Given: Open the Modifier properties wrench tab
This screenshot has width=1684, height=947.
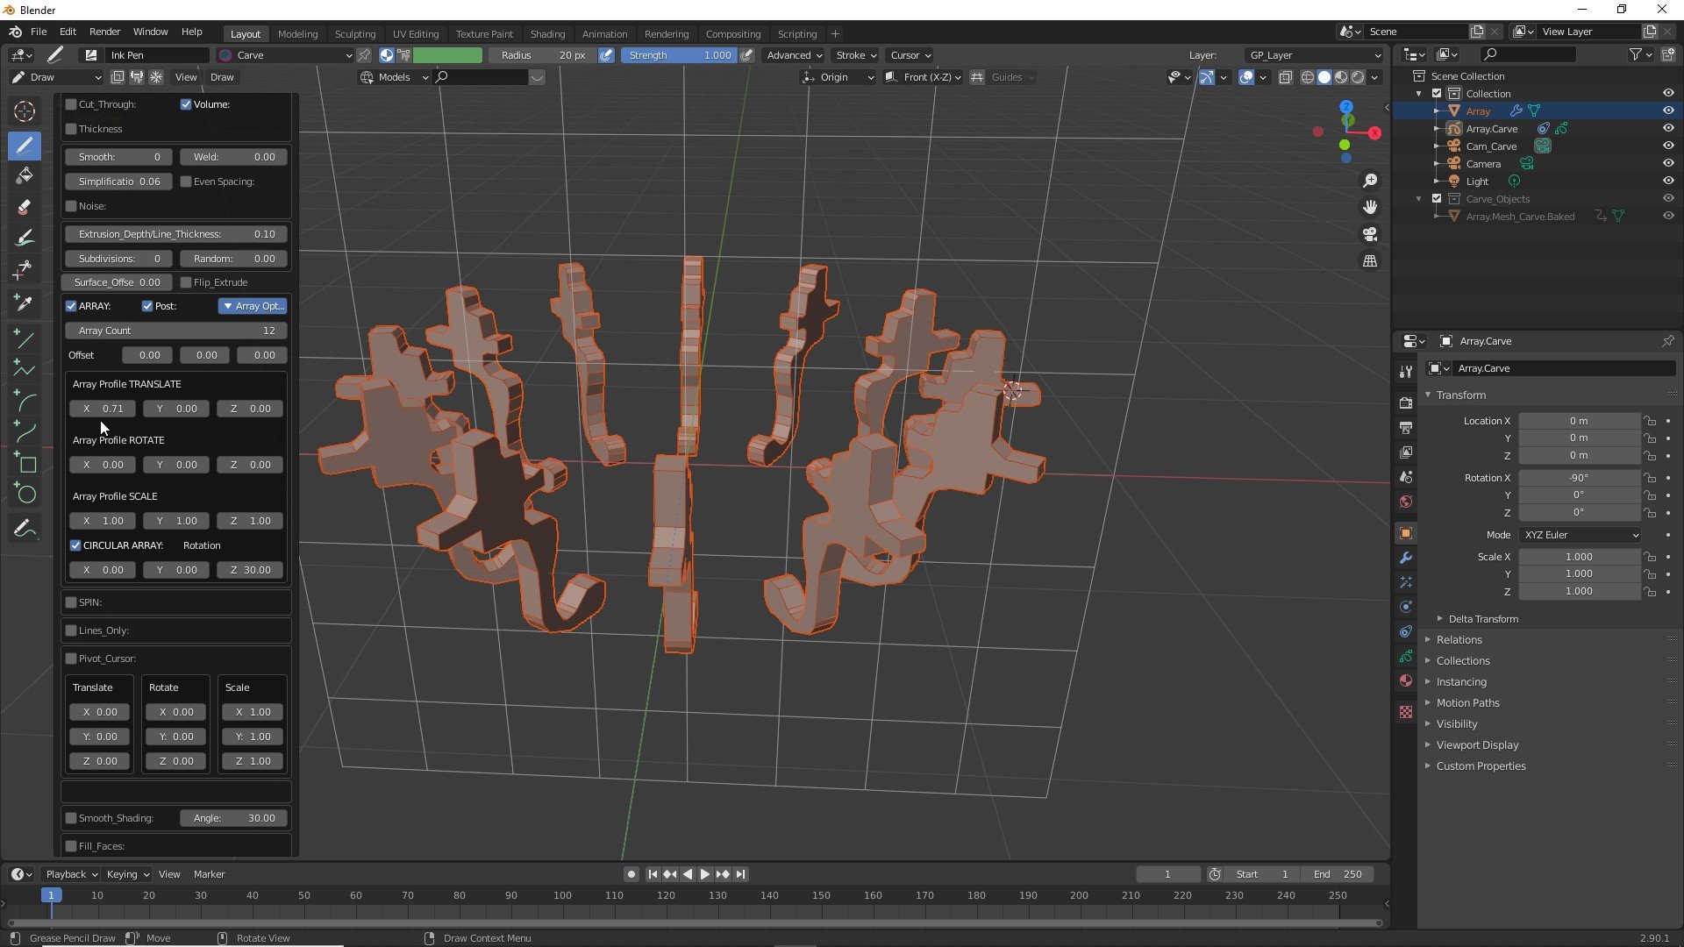Looking at the screenshot, I should 1406,558.
